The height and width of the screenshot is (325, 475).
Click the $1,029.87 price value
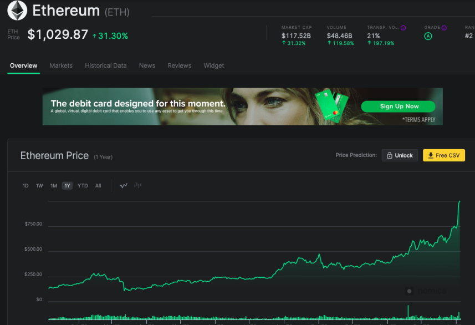58,34
